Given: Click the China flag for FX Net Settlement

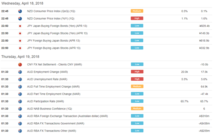Looking at the screenshot, I should (x=20, y=64).
